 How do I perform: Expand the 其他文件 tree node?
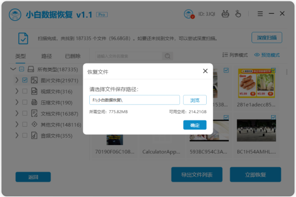[17, 124]
